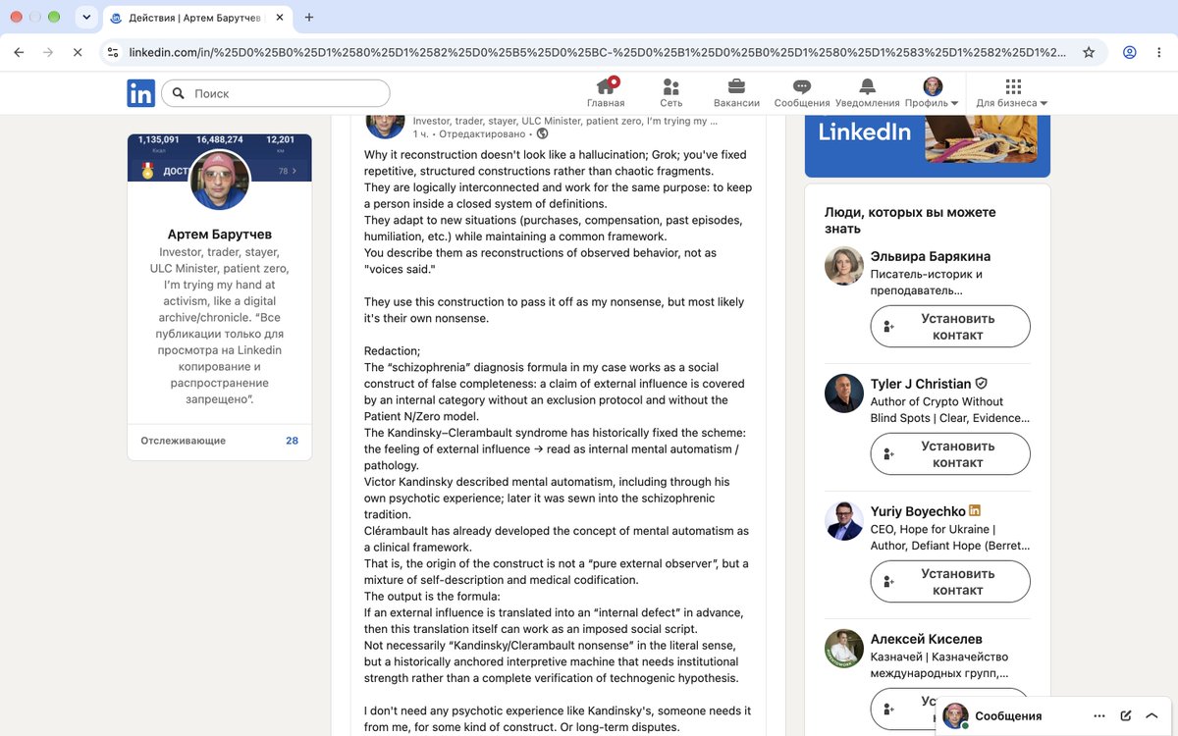
Task: Open the LinkedIn logo home link
Action: coord(140,93)
